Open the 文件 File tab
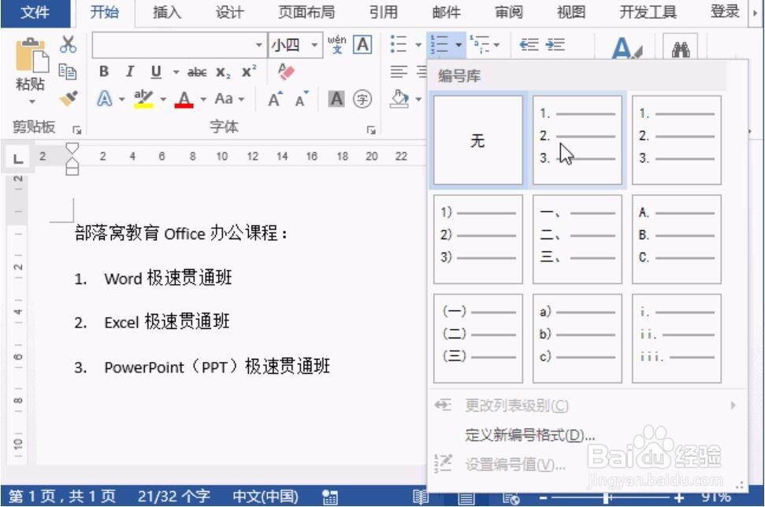The height and width of the screenshot is (507, 765). tap(35, 12)
